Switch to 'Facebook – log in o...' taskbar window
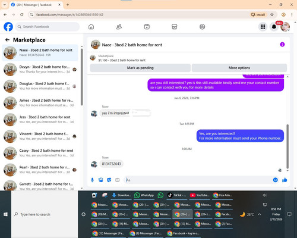297x238 pixels. (x=184, y=233)
